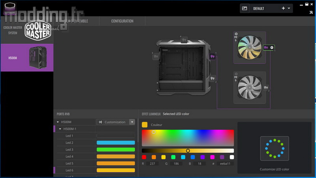316x178 pixels.
Task: Select case LED port 1 bulb icon
Action: coord(213,56)
